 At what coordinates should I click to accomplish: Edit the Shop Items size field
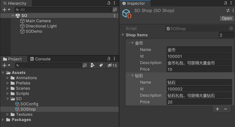[x=226, y=35]
